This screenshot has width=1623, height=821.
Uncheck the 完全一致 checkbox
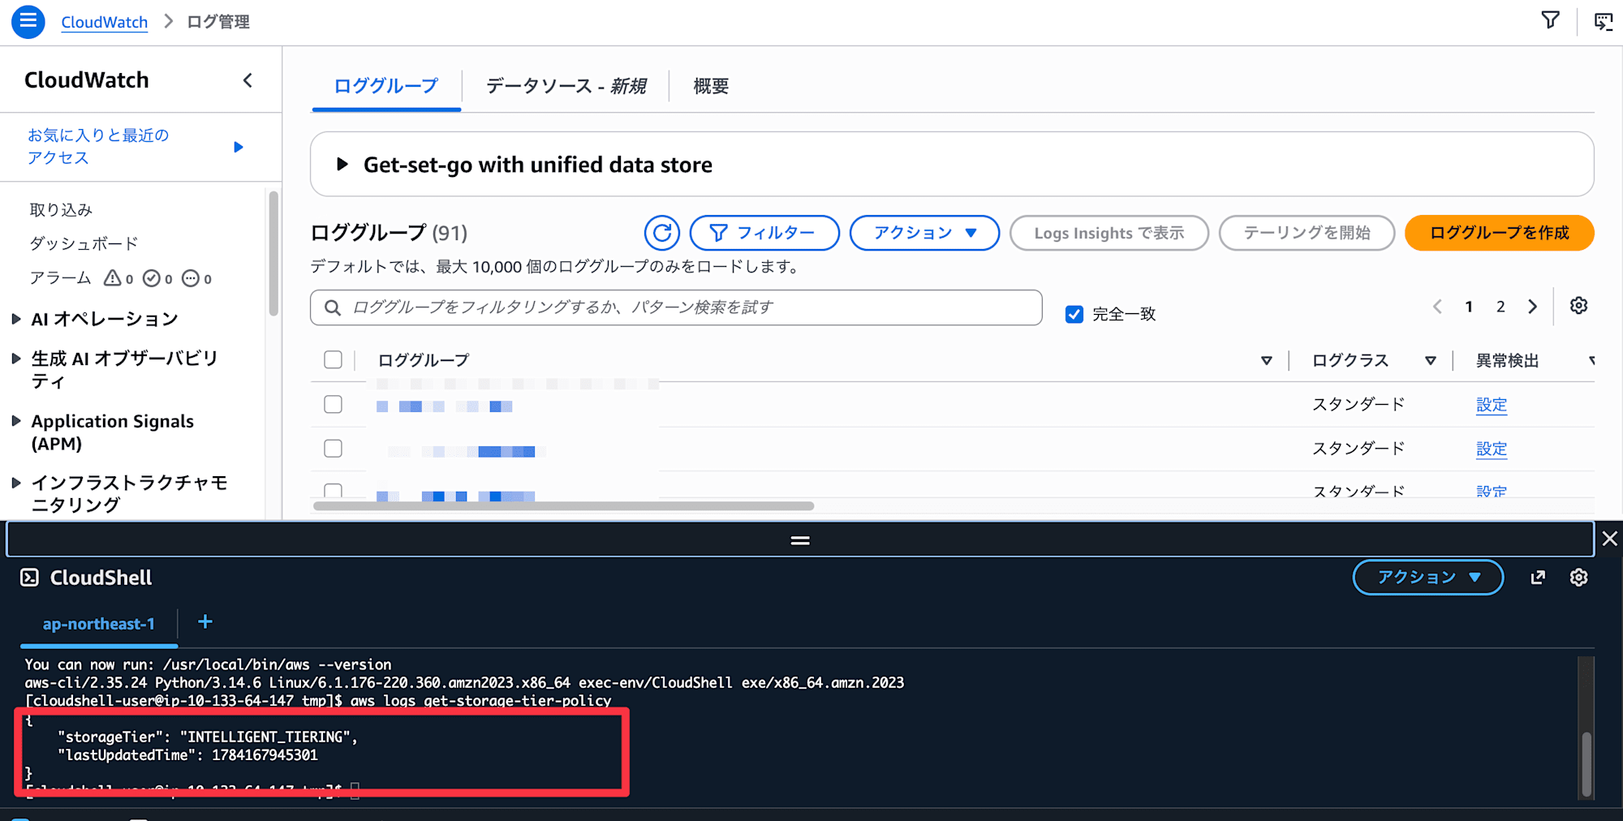click(x=1074, y=314)
